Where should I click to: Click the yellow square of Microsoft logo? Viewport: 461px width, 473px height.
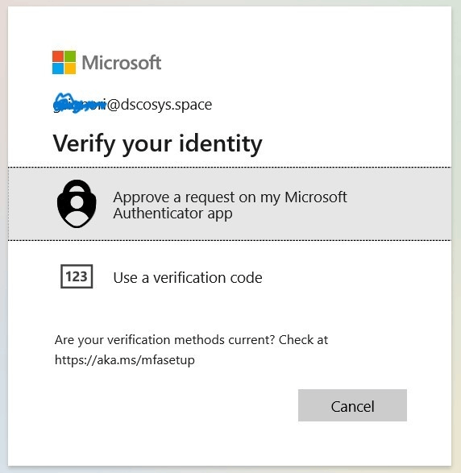[70, 68]
